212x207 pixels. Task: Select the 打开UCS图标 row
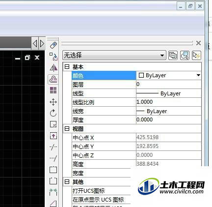point(102,191)
